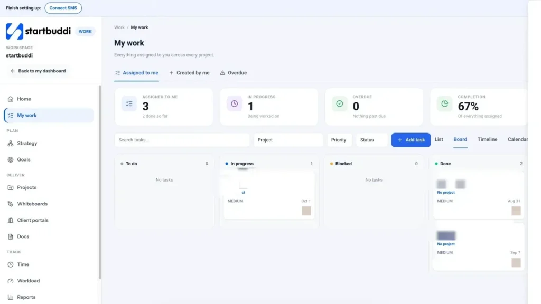The height and width of the screenshot is (304, 541).
Task: Click No project label on Aug 31 card
Action: pyautogui.click(x=446, y=193)
